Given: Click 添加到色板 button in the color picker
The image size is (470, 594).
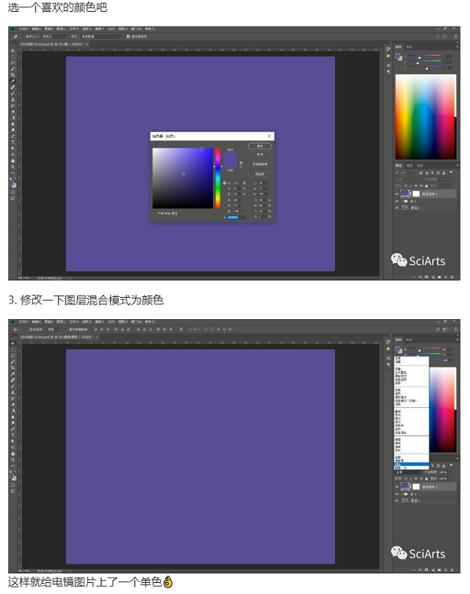Looking at the screenshot, I should pyautogui.click(x=259, y=164).
